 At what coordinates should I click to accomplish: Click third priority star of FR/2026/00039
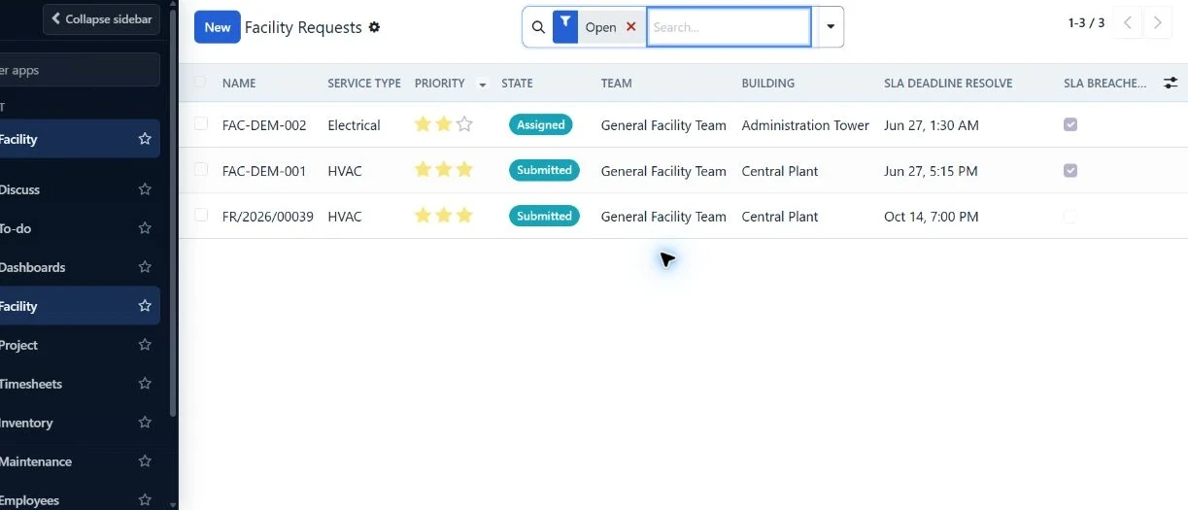(x=464, y=216)
